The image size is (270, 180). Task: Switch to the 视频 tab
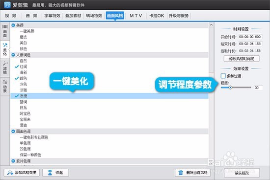(11, 16)
